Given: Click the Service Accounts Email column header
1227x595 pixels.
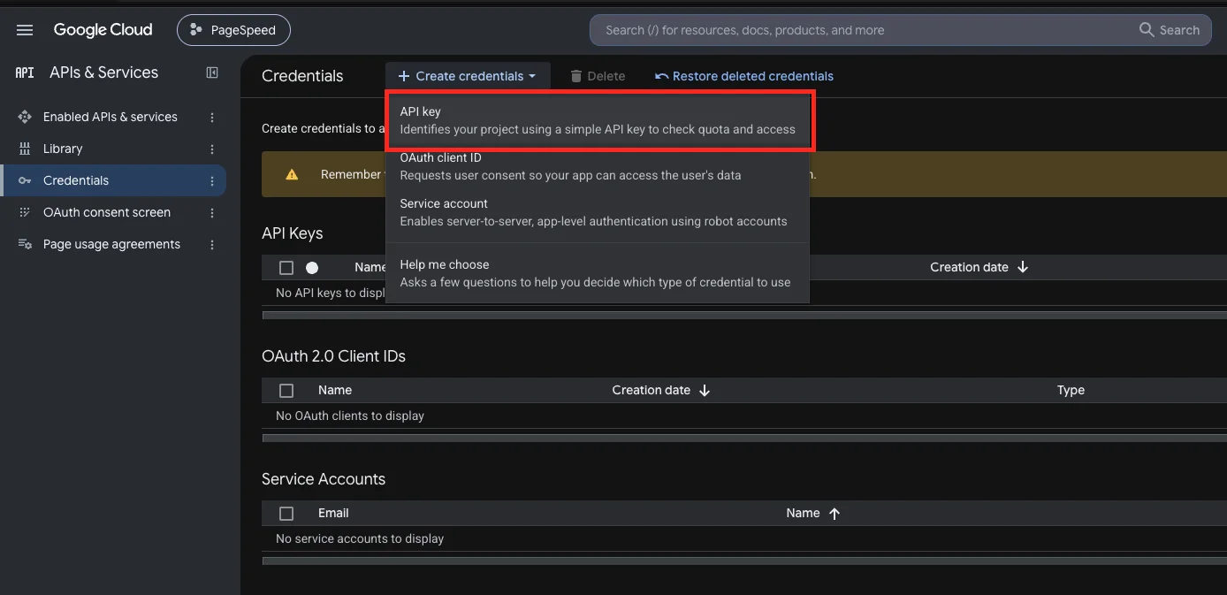Looking at the screenshot, I should [x=333, y=513].
